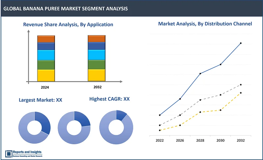Click the blue line's 2032 data point
The height and width of the screenshot is (160, 263).
pos(241,43)
